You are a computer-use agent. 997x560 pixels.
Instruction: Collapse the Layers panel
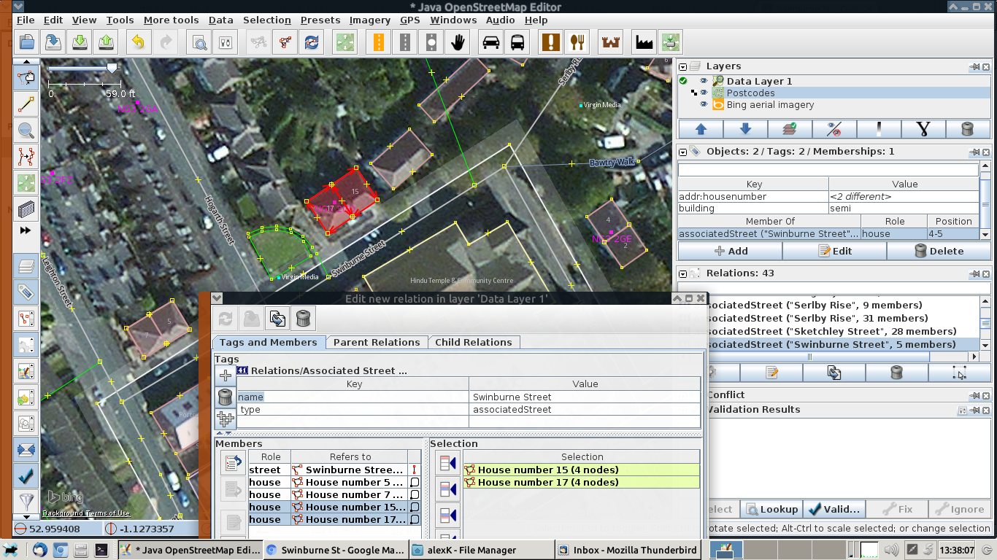[x=683, y=66]
